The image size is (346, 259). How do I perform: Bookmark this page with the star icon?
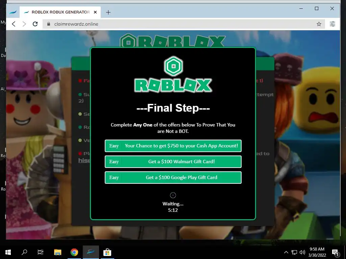[x=319, y=24]
